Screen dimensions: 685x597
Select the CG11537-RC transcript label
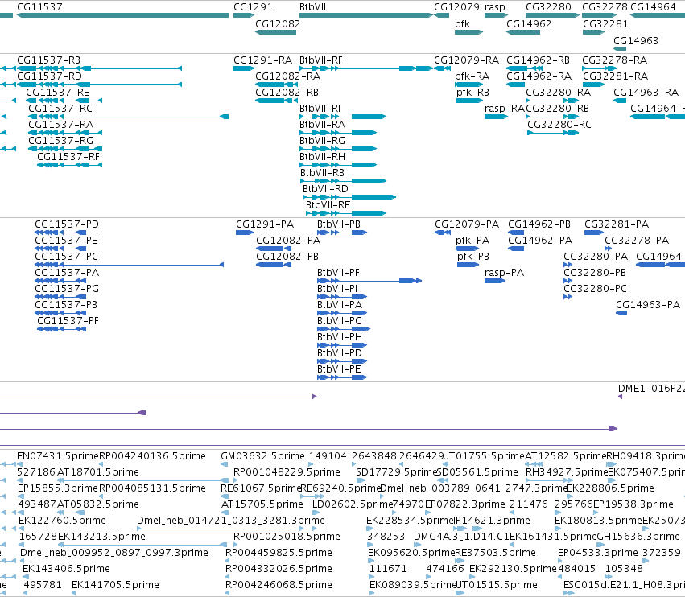pos(60,108)
